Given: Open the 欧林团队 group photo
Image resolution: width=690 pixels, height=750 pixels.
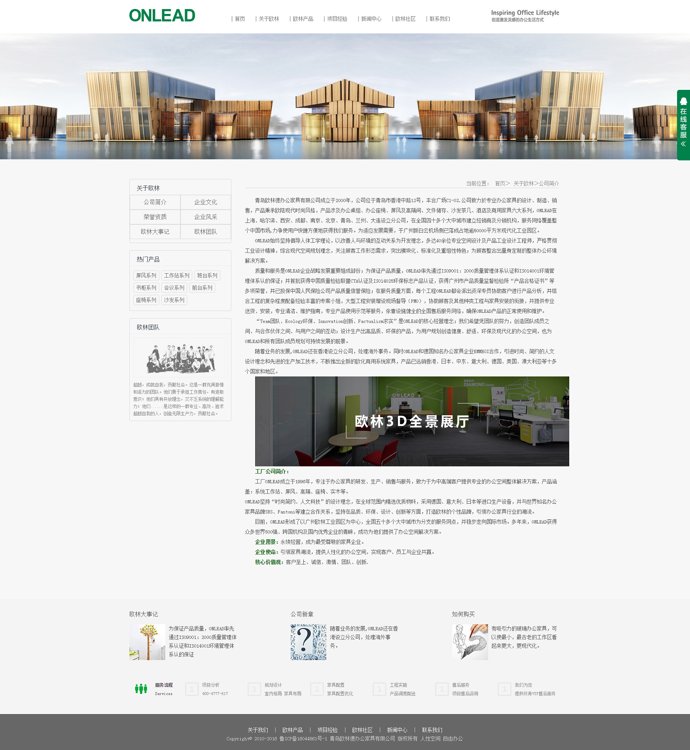Looking at the screenshot, I should coord(181,358).
